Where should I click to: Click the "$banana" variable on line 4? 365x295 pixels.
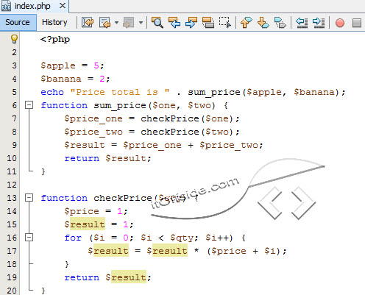pos(61,79)
